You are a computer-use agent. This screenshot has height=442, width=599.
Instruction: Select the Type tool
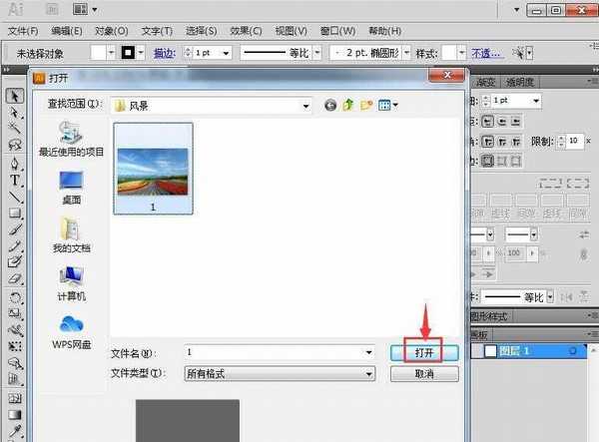click(15, 180)
